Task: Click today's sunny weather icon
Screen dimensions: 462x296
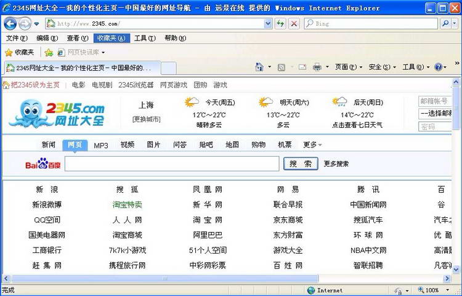Action: coord(192,102)
